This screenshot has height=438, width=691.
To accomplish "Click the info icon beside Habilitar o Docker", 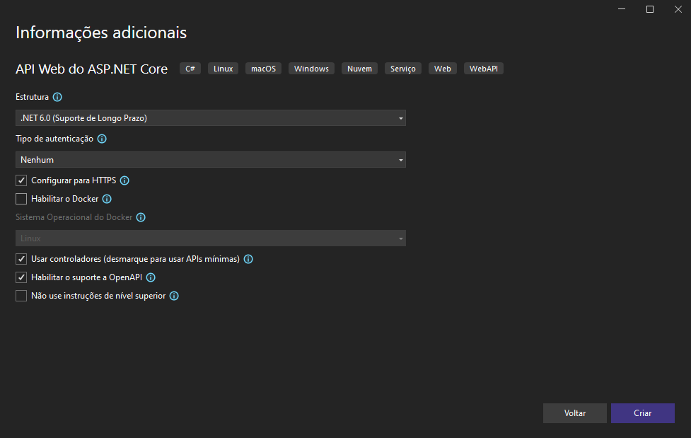I will click(107, 199).
